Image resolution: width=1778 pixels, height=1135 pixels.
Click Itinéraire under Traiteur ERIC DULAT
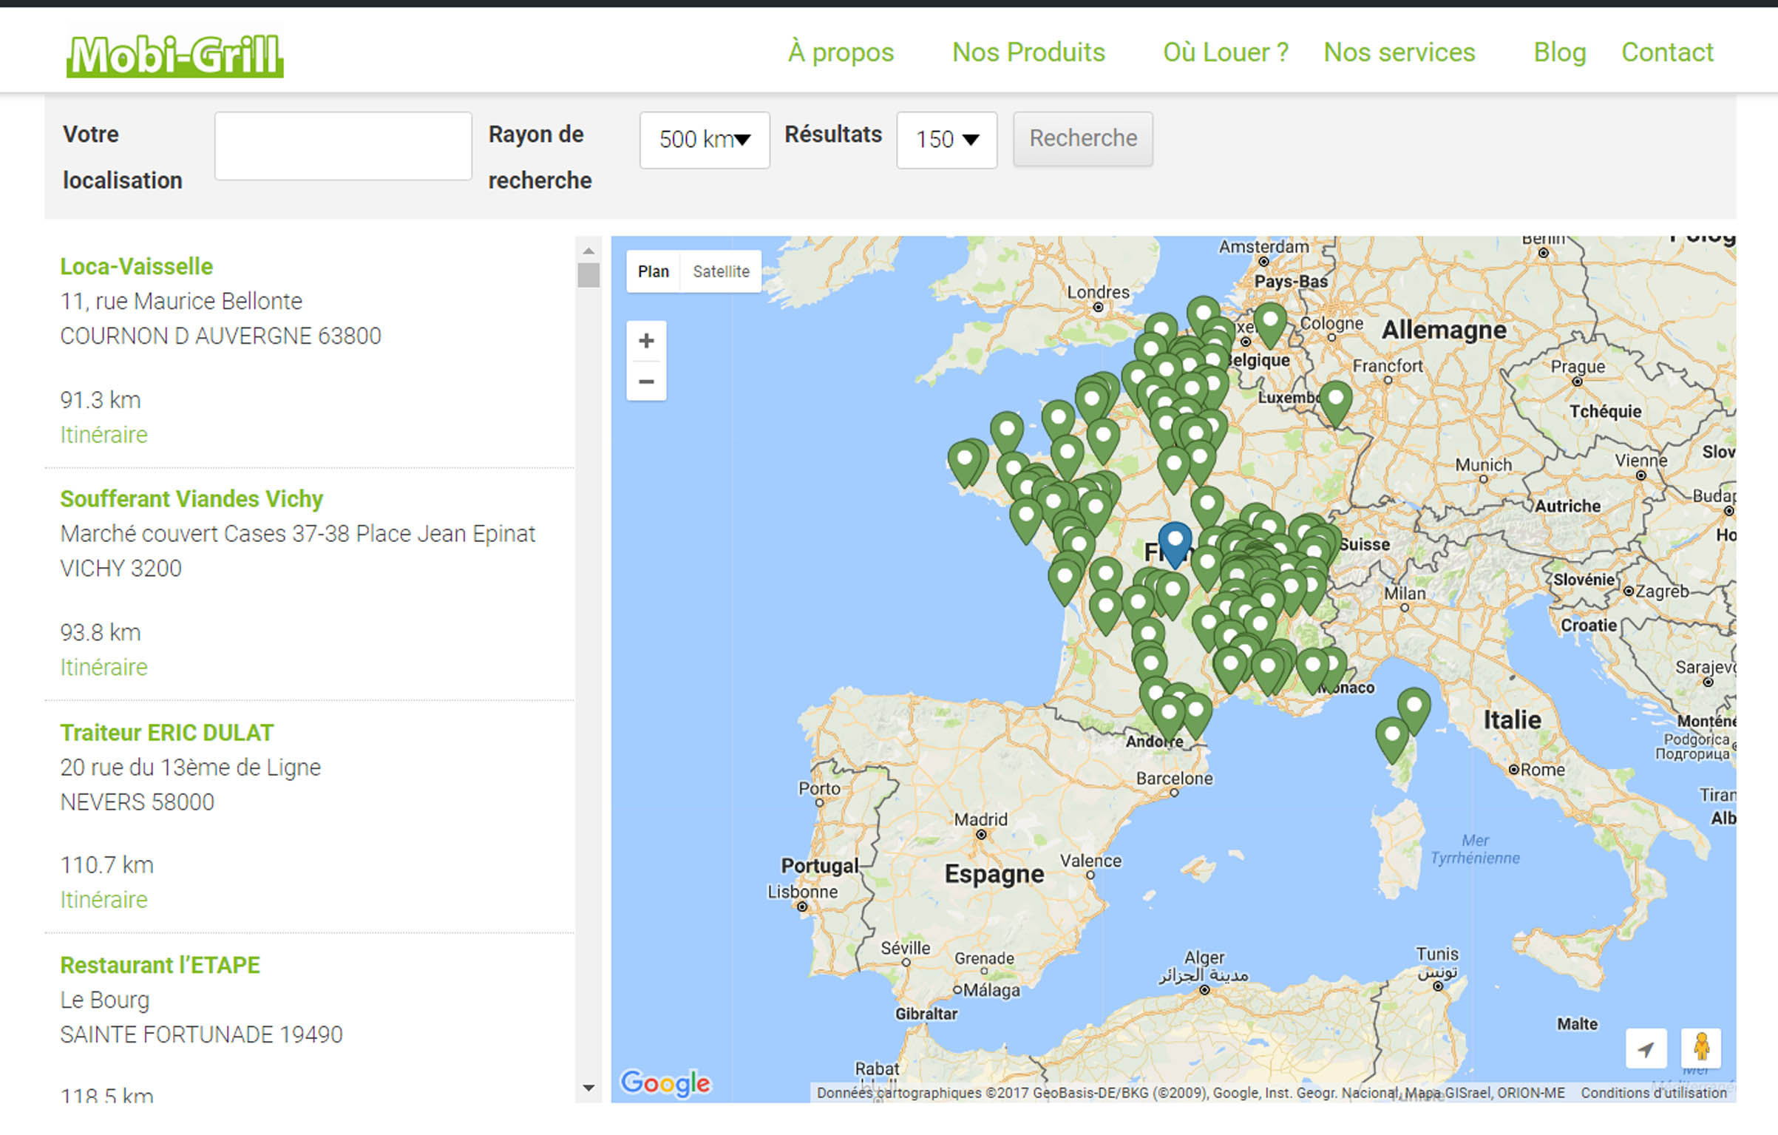[x=104, y=900]
